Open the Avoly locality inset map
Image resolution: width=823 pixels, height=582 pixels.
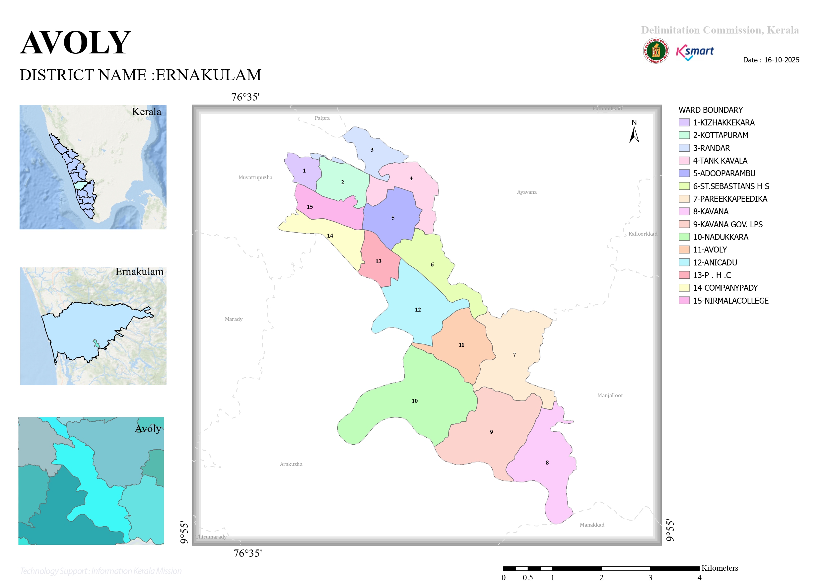91,481
